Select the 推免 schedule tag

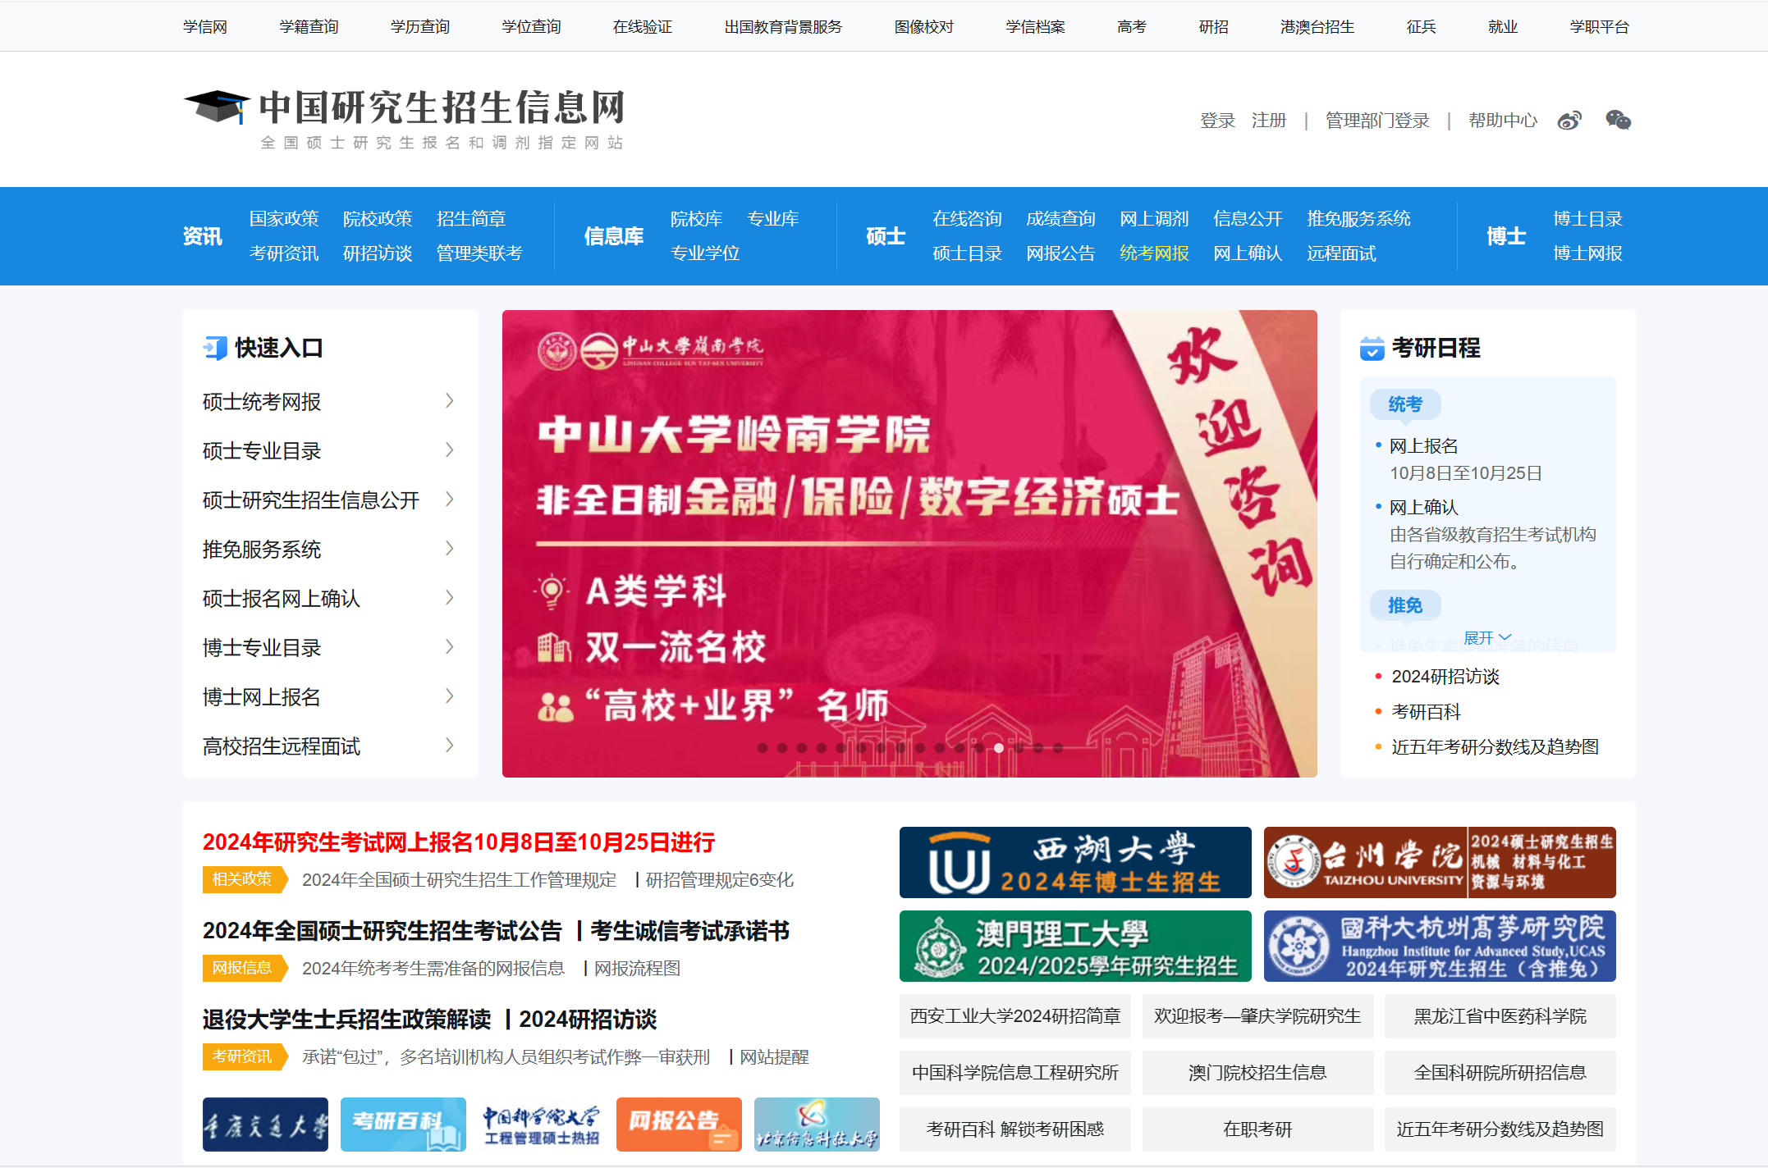[1405, 605]
